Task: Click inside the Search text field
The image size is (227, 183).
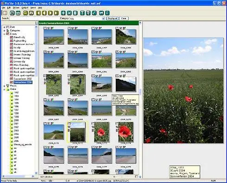Action: [x=34, y=19]
